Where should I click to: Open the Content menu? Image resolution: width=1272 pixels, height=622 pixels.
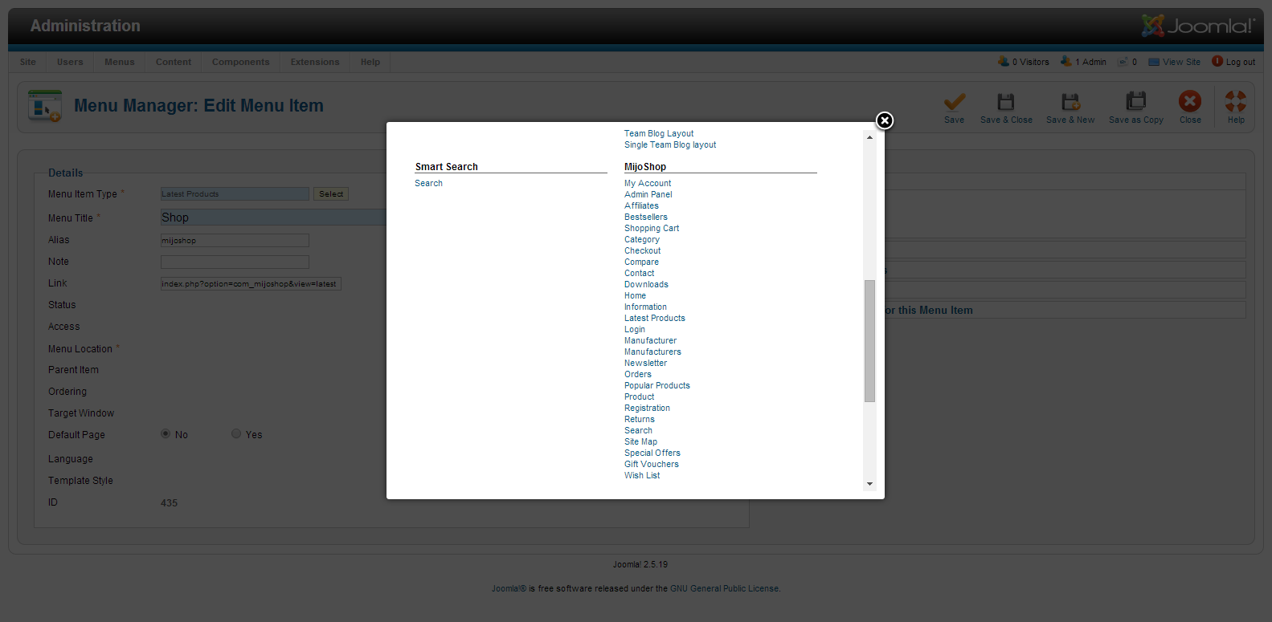point(174,62)
